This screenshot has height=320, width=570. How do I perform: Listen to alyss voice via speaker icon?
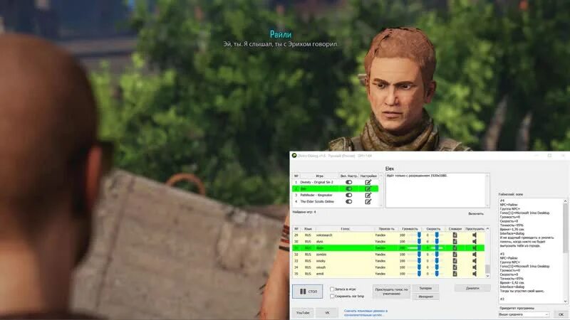click(x=475, y=241)
